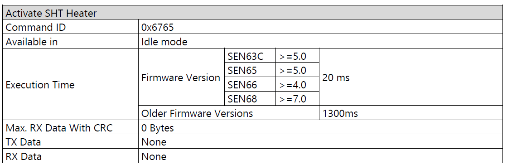Select the RX Data row label
This screenshot has height=165, width=507.
click(x=71, y=156)
